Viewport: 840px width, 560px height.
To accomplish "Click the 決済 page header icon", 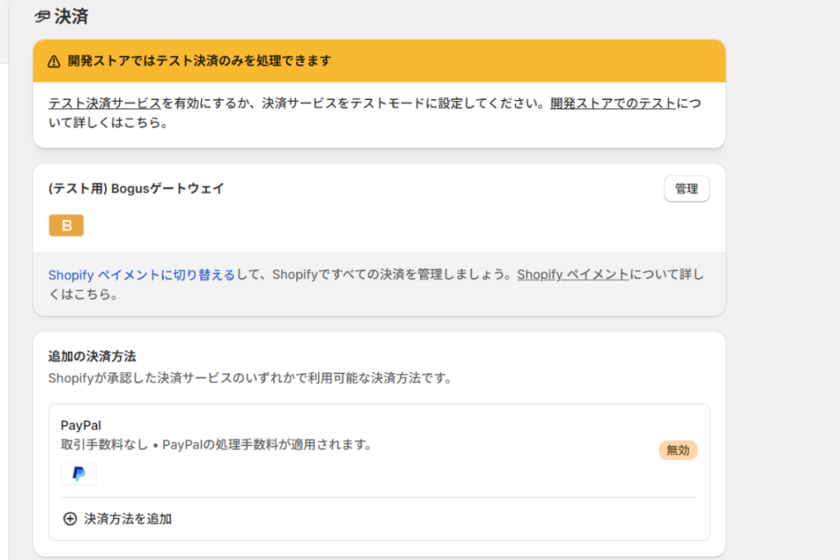I will 43,16.
